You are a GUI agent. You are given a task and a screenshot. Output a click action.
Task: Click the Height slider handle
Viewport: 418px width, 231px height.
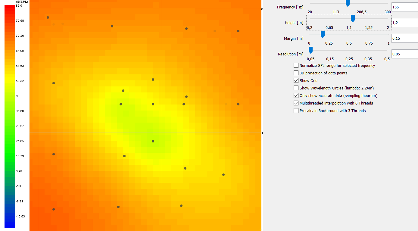coord(353,19)
